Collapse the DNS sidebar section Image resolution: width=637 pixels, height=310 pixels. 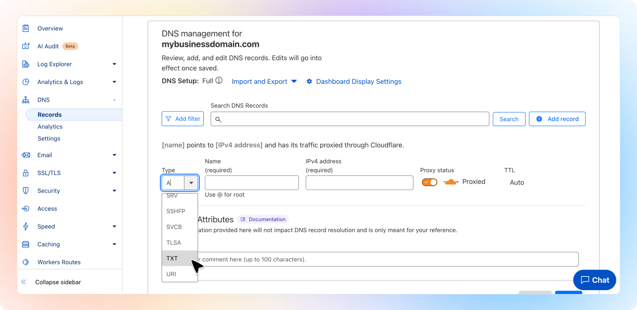point(114,100)
